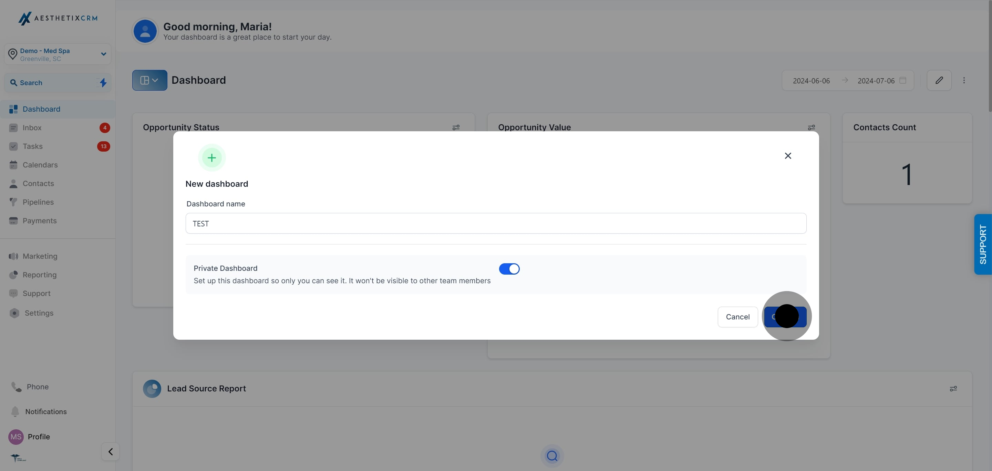
Task: Click the Inbox badge showing 4
Action: [x=105, y=128]
